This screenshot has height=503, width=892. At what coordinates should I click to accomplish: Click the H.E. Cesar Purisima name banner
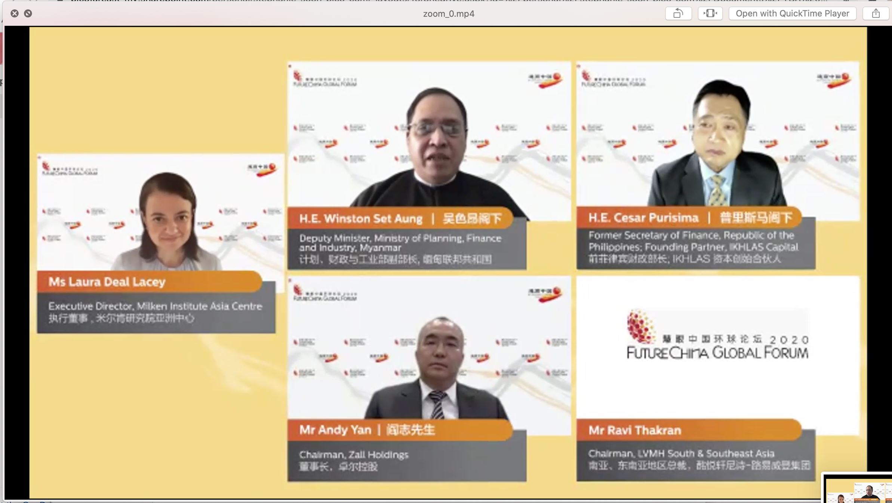pos(689,217)
